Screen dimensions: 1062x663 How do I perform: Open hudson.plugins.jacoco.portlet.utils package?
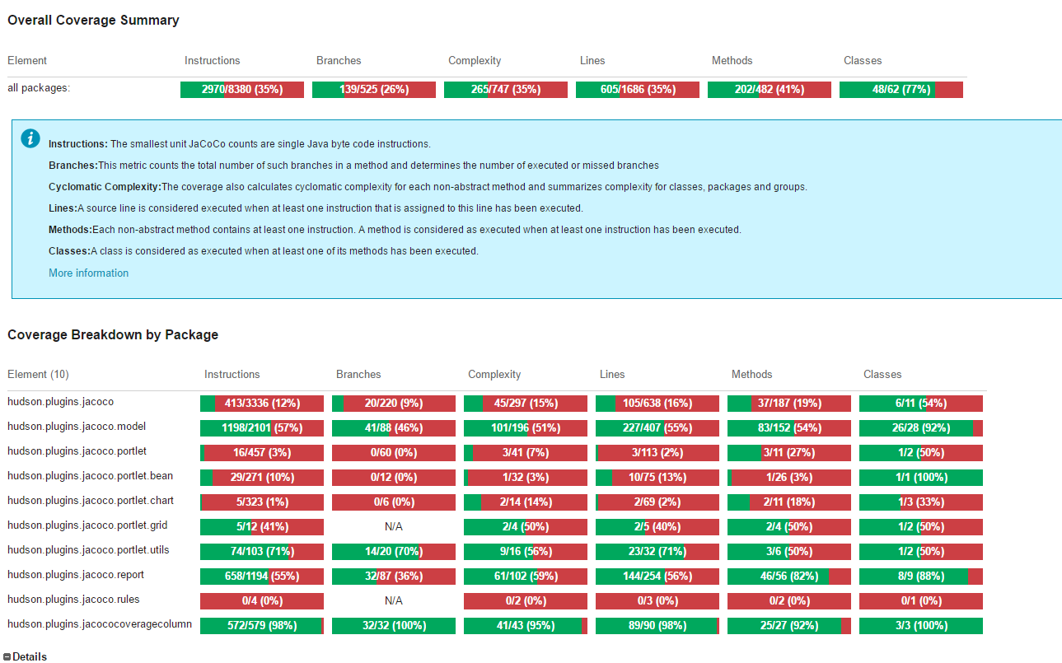88,550
